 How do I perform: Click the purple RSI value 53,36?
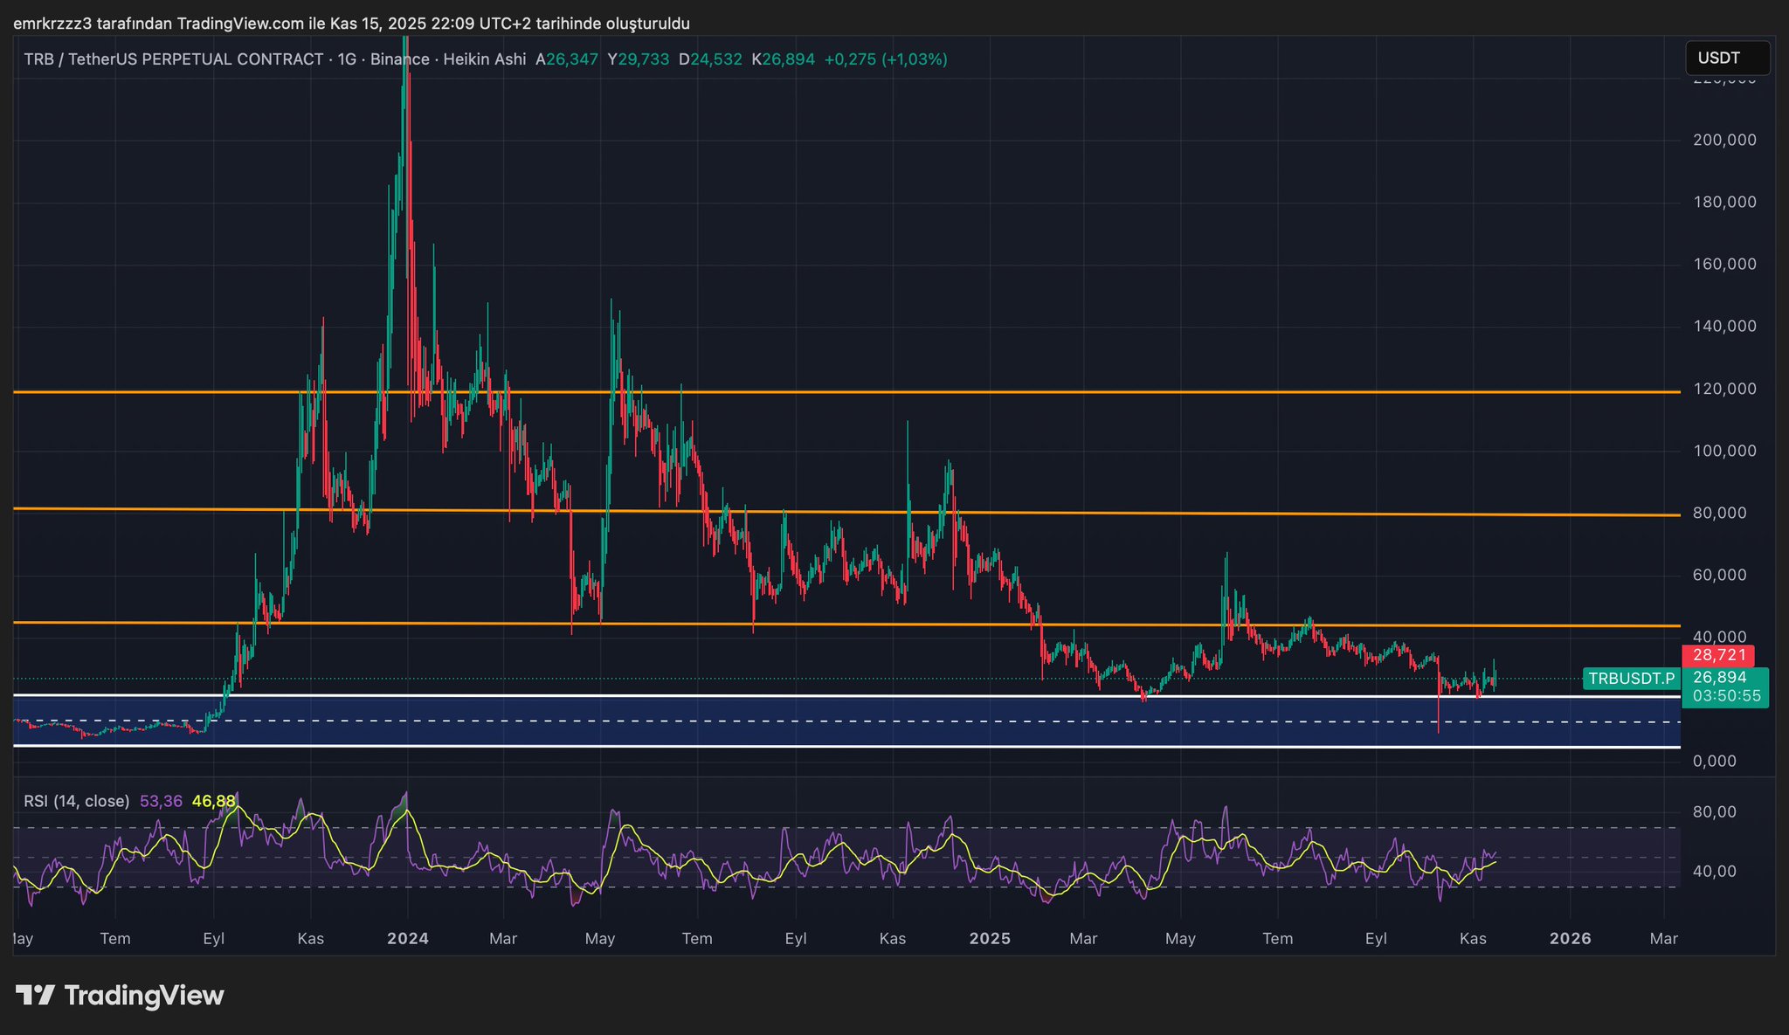[x=161, y=801]
